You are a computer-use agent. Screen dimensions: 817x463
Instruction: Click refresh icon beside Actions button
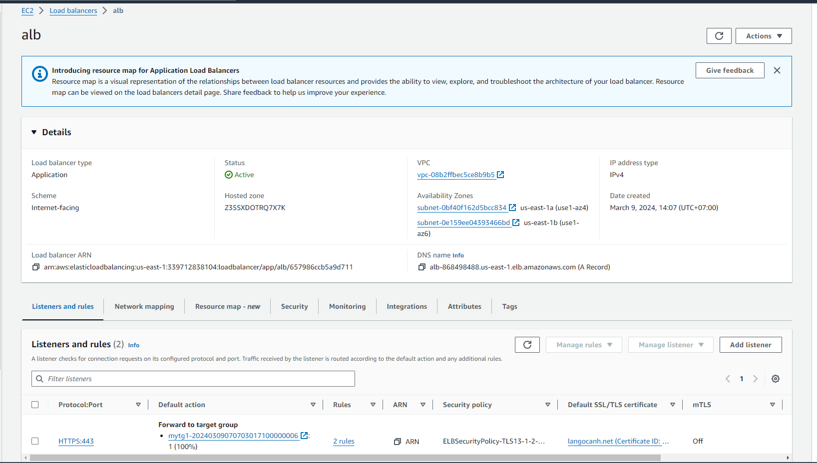[719, 36]
